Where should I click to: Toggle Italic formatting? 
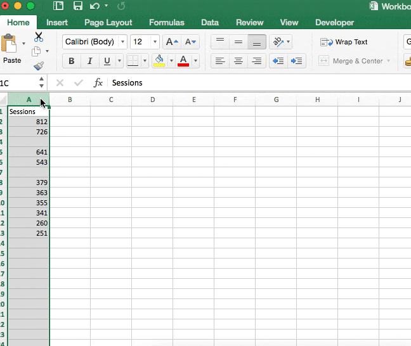tap(89, 61)
